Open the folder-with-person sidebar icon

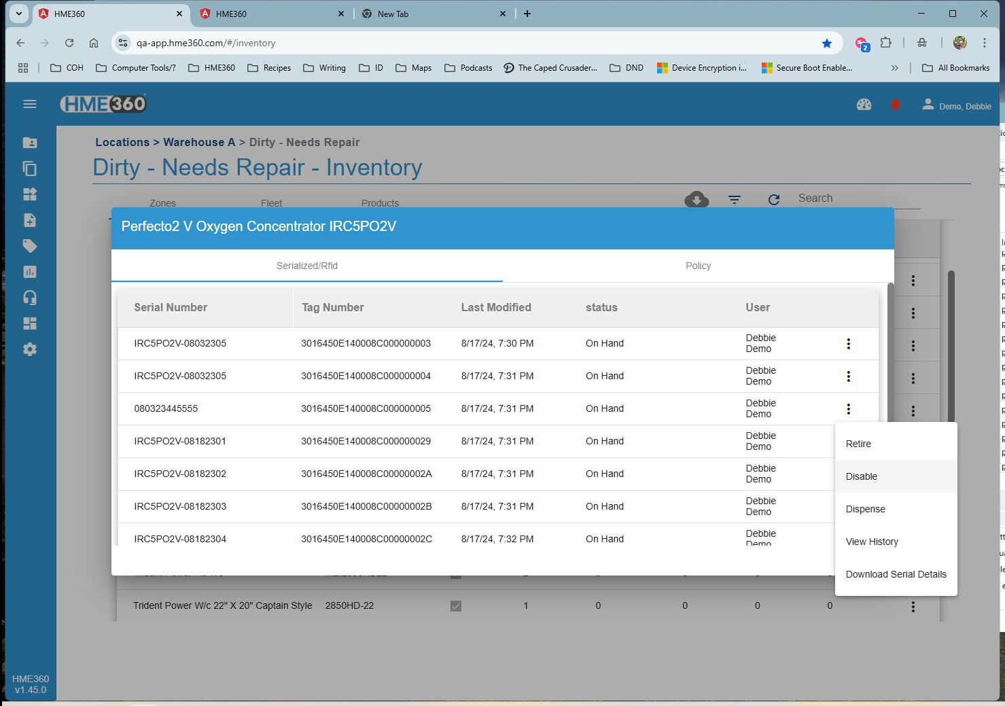(29, 143)
